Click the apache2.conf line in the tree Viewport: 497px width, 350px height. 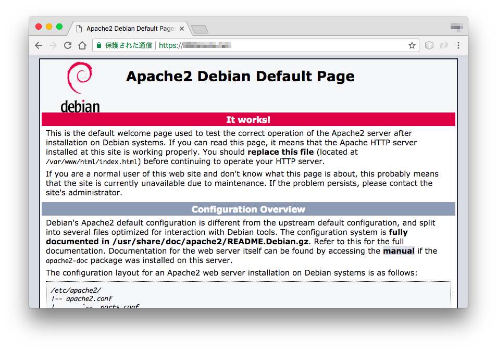click(x=89, y=298)
